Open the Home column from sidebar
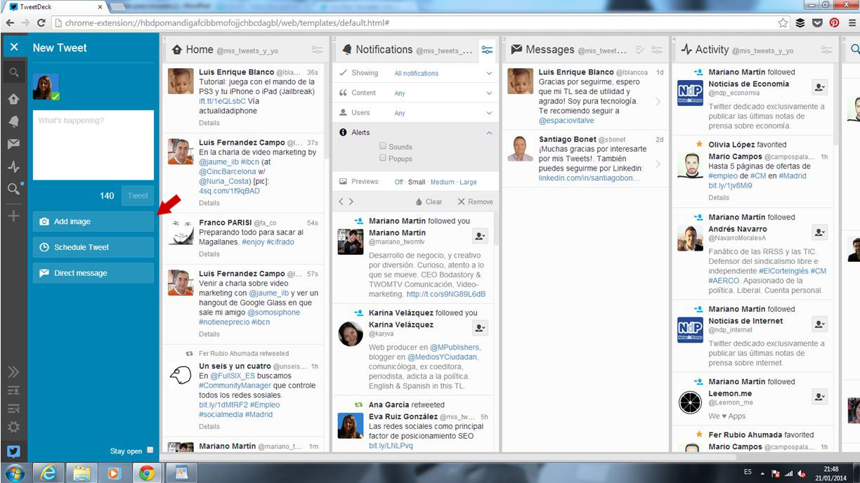 tap(13, 99)
